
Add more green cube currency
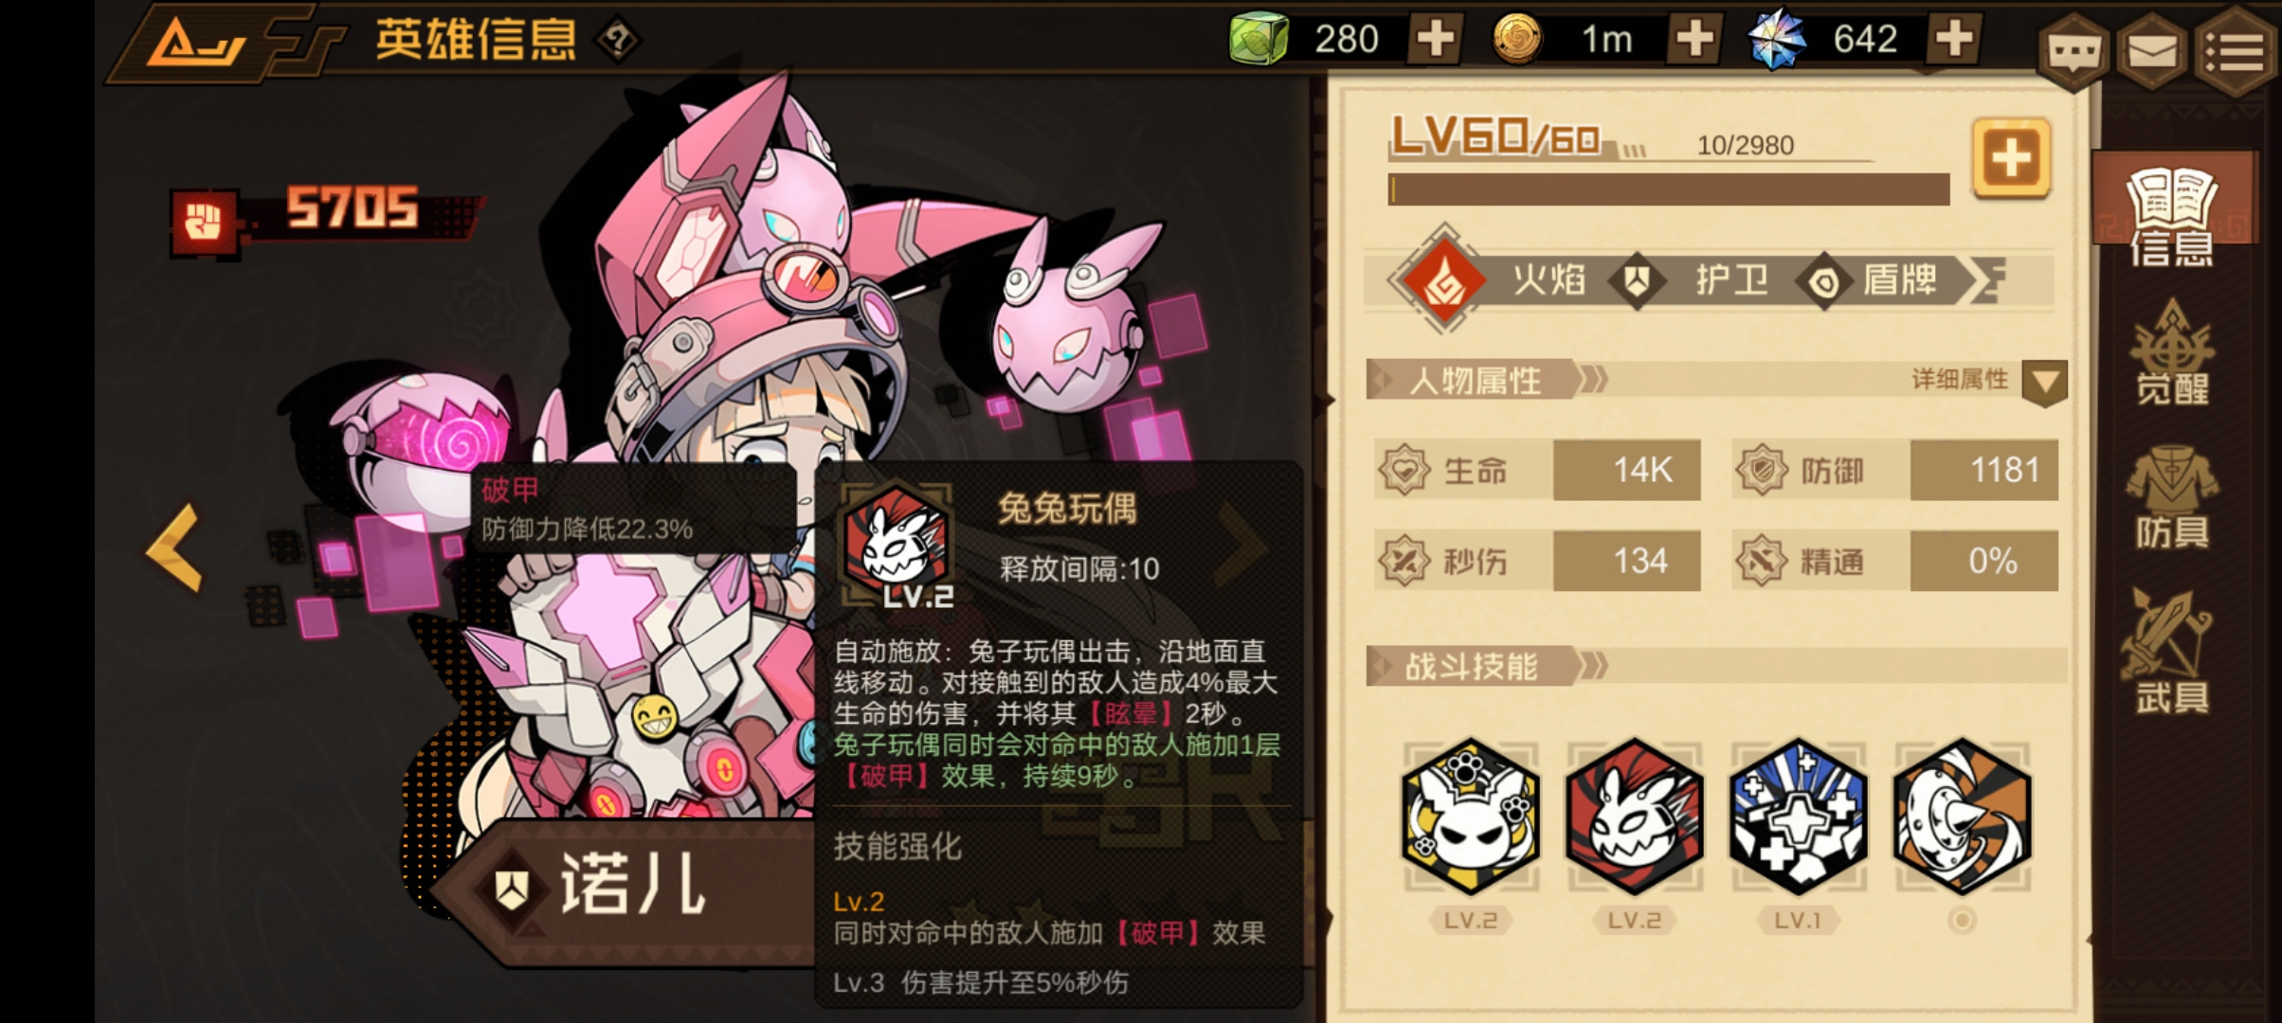[x=1435, y=39]
